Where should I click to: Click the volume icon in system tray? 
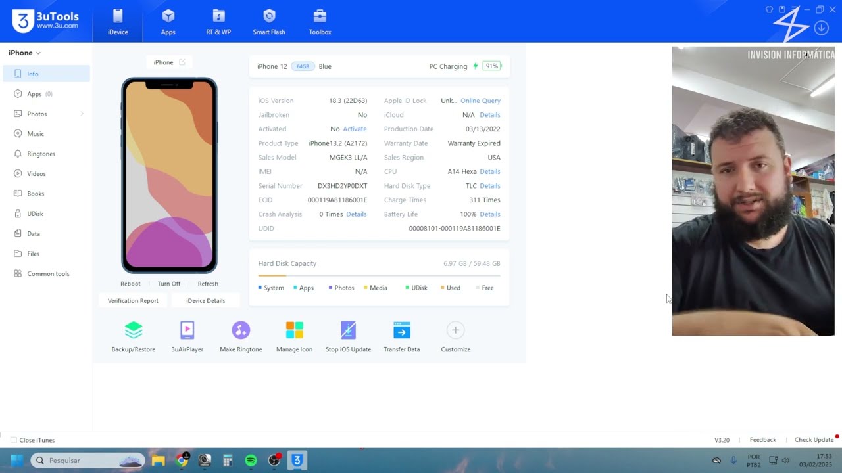coord(785,461)
